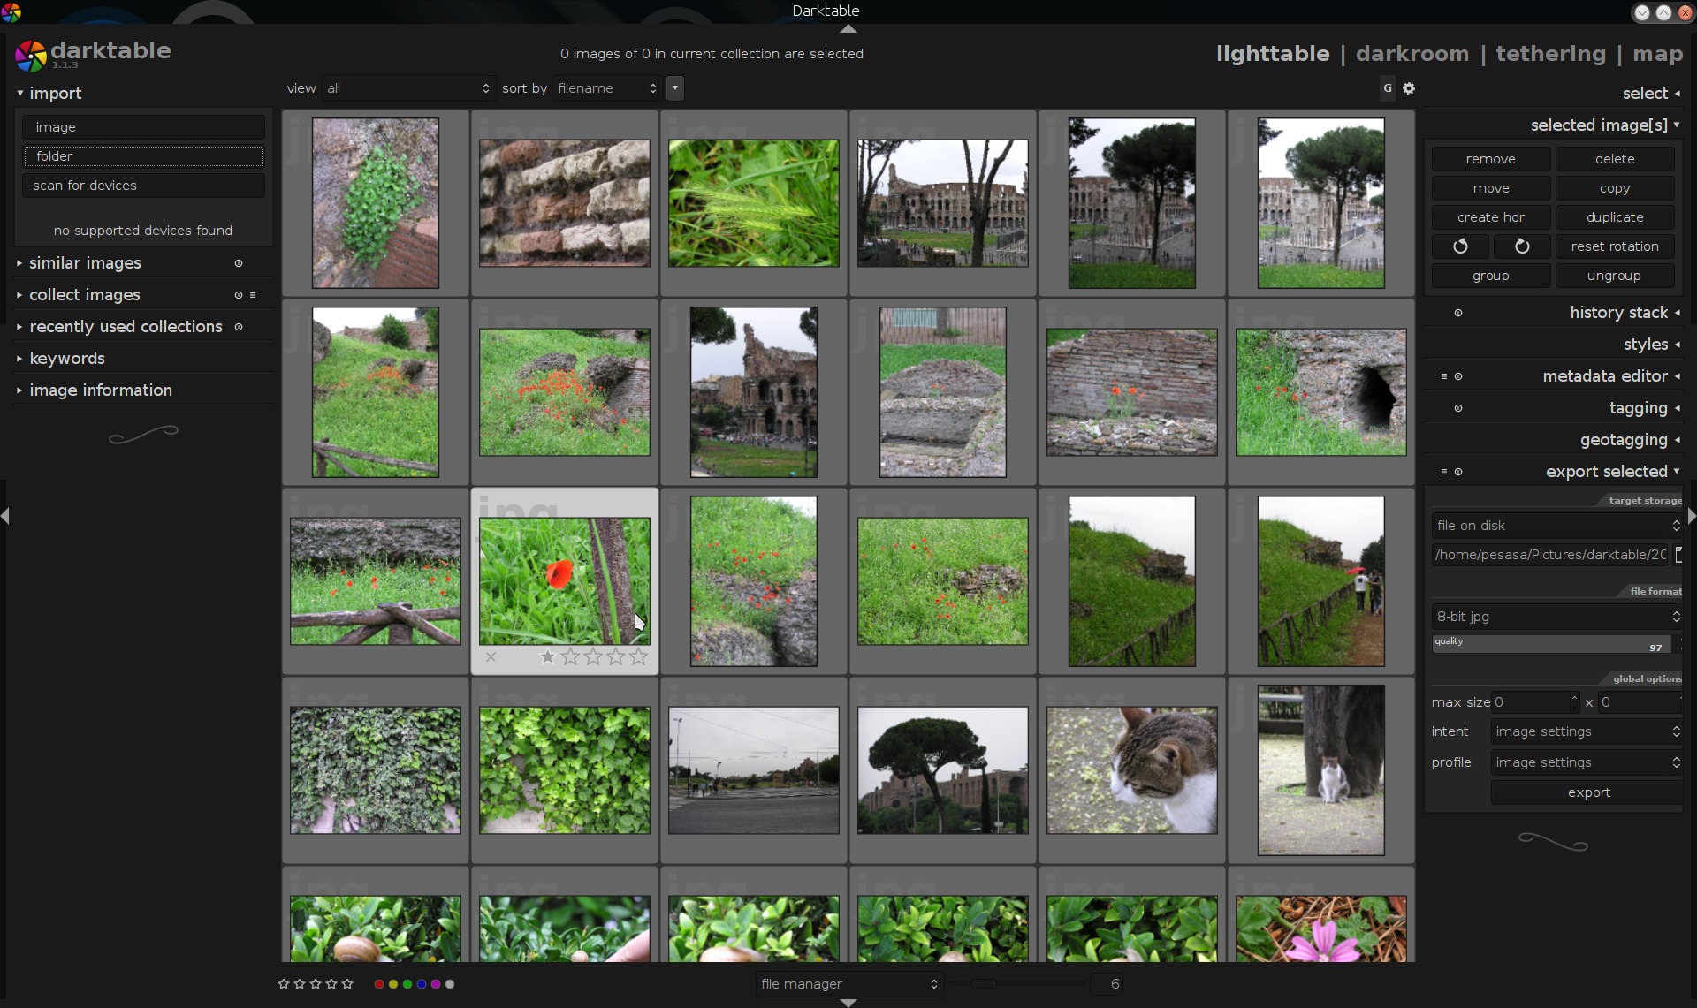Open preferences with the gear icon
Image resolution: width=1697 pixels, height=1008 pixels.
pos(1409,88)
